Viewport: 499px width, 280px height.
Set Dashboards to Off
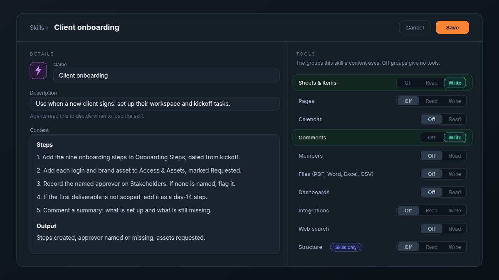(x=432, y=192)
